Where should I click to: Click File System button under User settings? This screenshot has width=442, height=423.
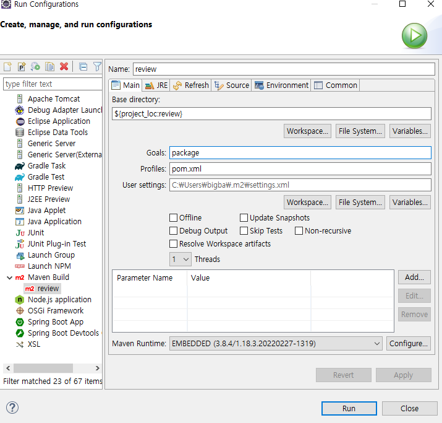pyautogui.click(x=360, y=202)
